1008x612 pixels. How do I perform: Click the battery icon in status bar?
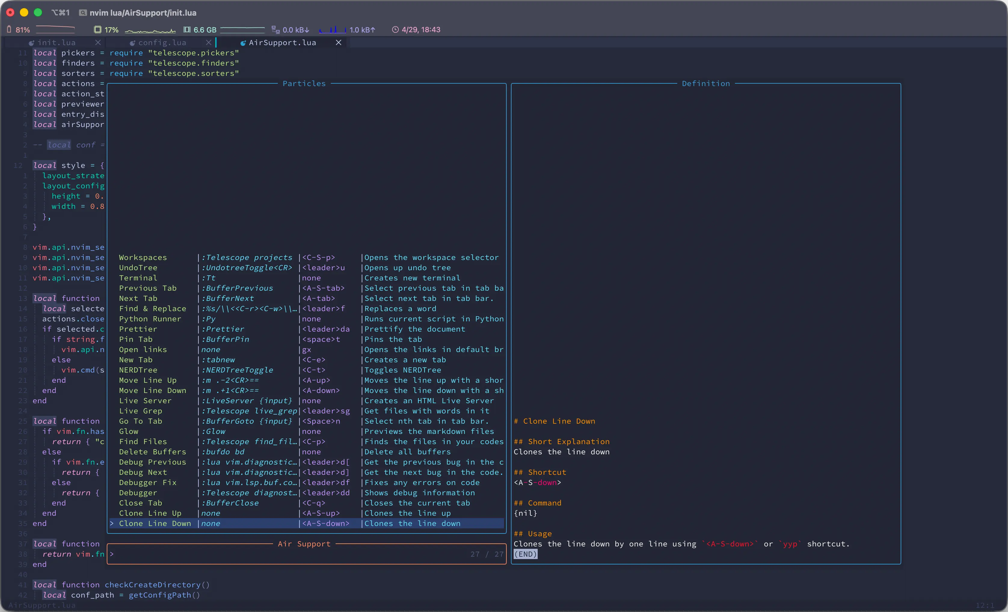point(9,29)
